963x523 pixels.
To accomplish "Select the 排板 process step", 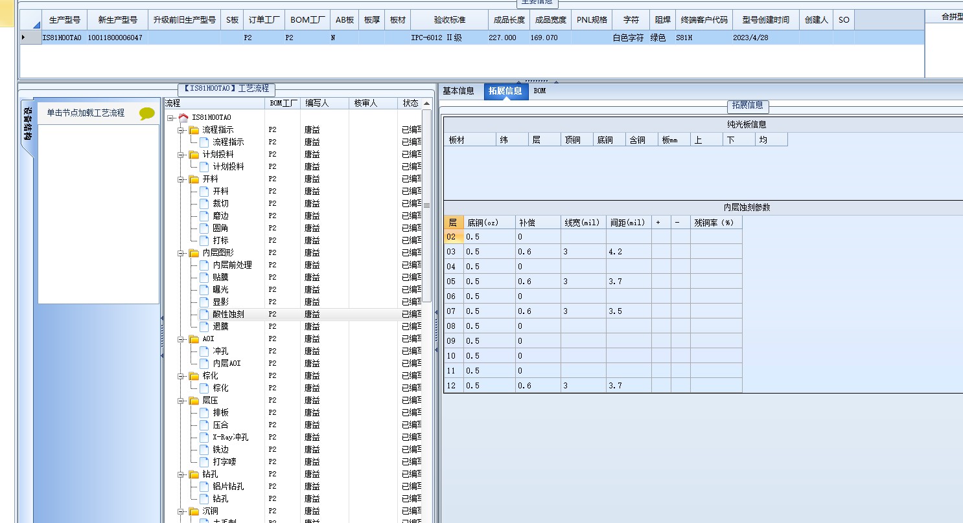I will pyautogui.click(x=220, y=412).
